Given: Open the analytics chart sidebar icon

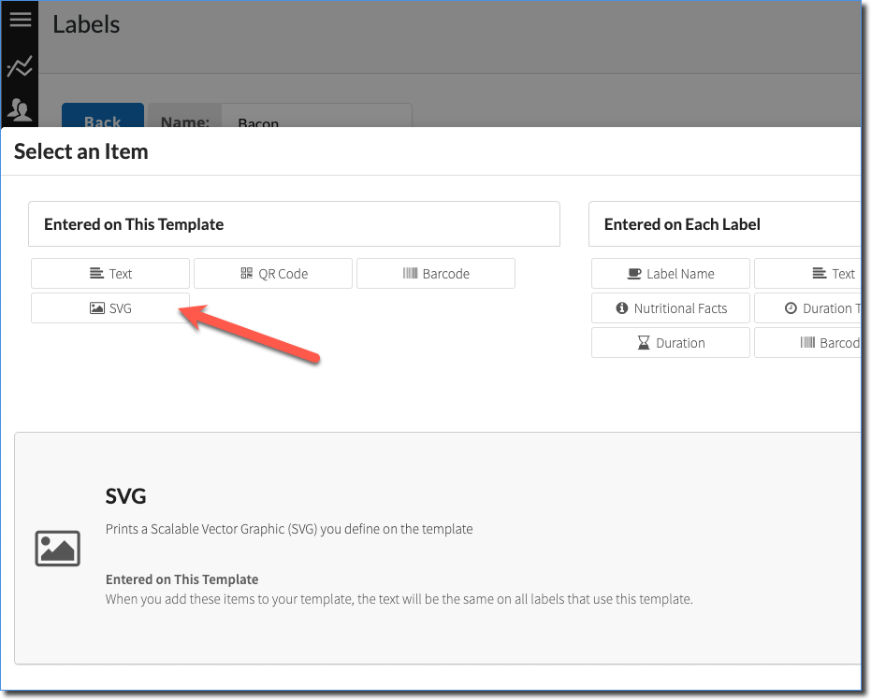Looking at the screenshot, I should point(20,66).
